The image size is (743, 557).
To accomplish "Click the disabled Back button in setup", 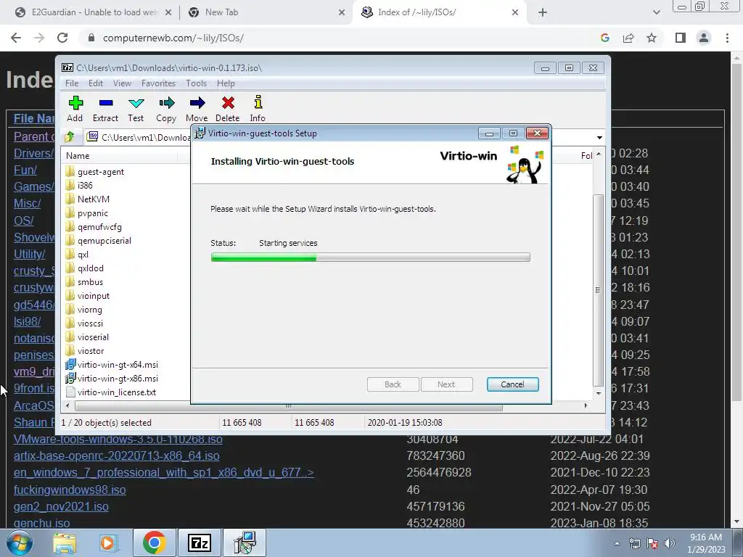I will [x=393, y=384].
